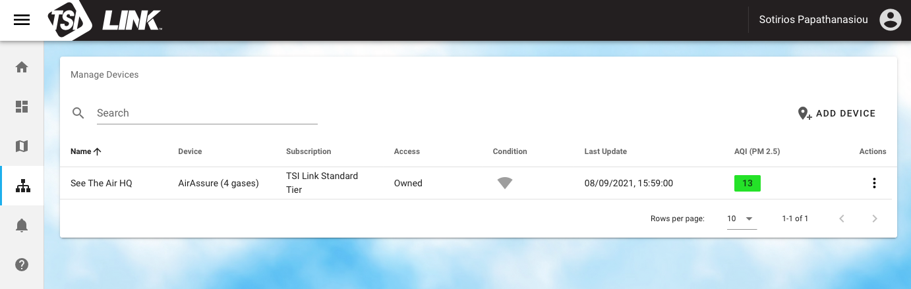Click the Add Device button
The image size is (911, 289).
click(837, 113)
